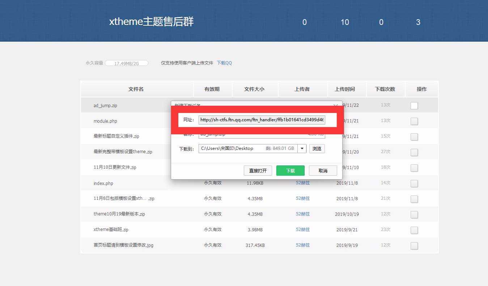The image size is (488, 286).
Task: Click the upload date 2019/9/21
Action: pos(347,230)
